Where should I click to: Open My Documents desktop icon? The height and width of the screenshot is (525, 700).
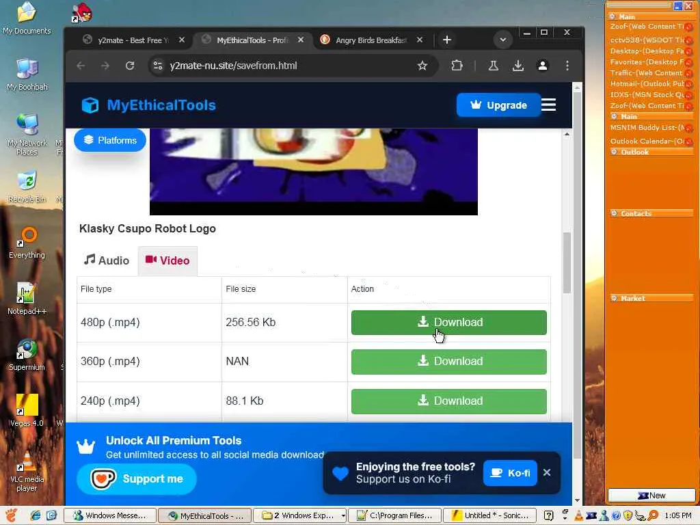(x=27, y=18)
